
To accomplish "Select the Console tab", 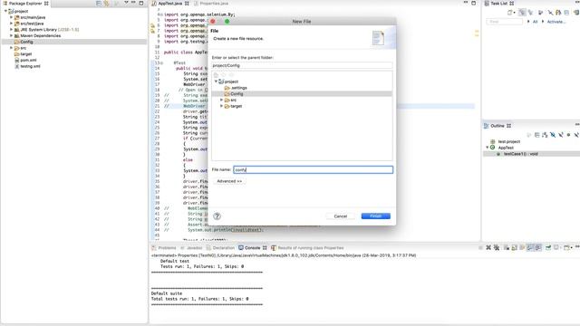I will pos(252,247).
